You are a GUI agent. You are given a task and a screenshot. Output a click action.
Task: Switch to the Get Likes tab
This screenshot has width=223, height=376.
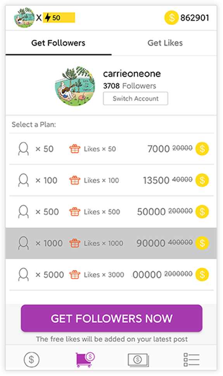[x=165, y=43]
